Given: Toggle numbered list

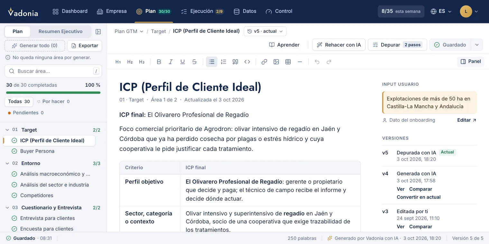Looking at the screenshot, I should click(x=224, y=62).
